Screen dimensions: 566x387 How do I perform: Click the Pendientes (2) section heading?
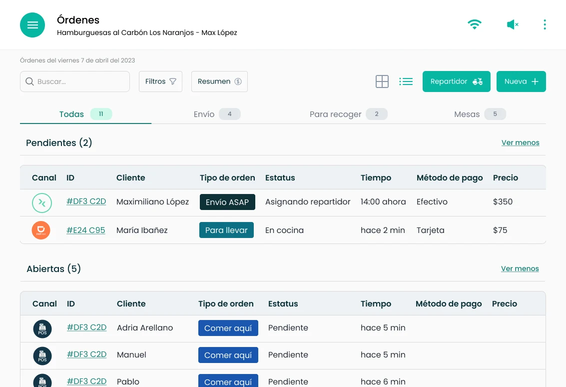[x=59, y=142]
